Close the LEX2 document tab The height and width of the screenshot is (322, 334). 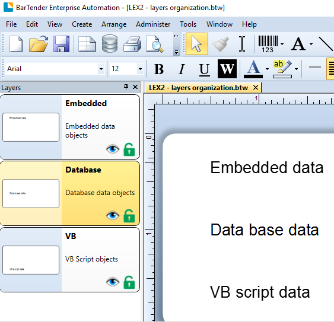pos(256,88)
